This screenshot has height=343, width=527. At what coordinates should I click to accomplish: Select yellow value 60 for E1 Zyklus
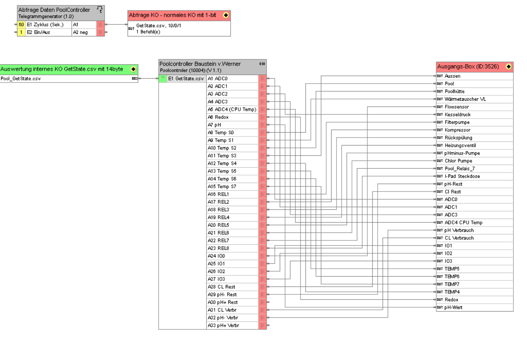click(x=21, y=25)
